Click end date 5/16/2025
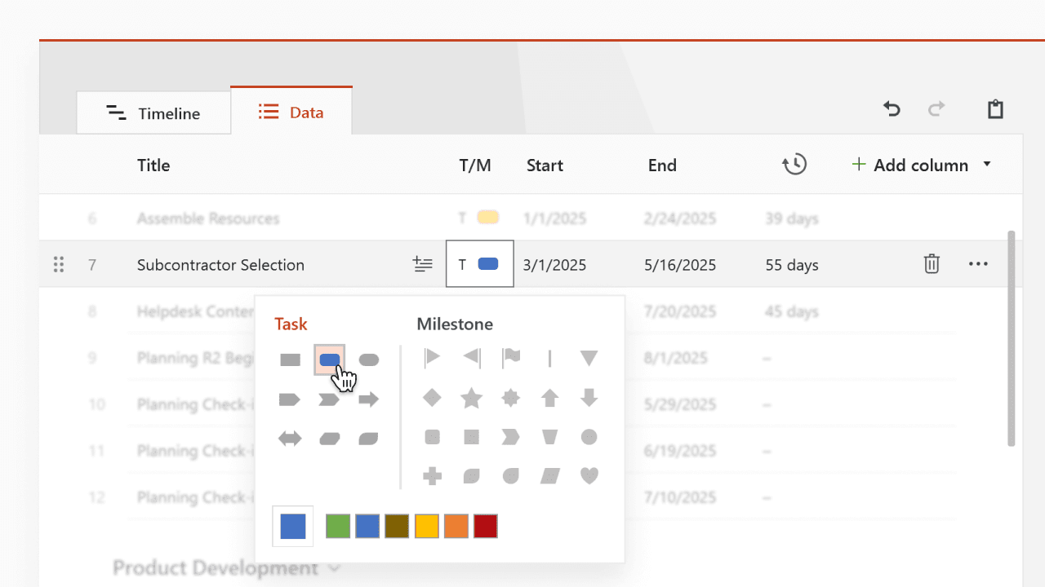The image size is (1045, 587). coord(680,264)
